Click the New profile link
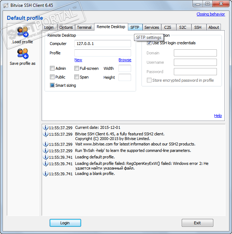Image resolution: width=232 pixels, height=234 pixels. [x=78, y=60]
